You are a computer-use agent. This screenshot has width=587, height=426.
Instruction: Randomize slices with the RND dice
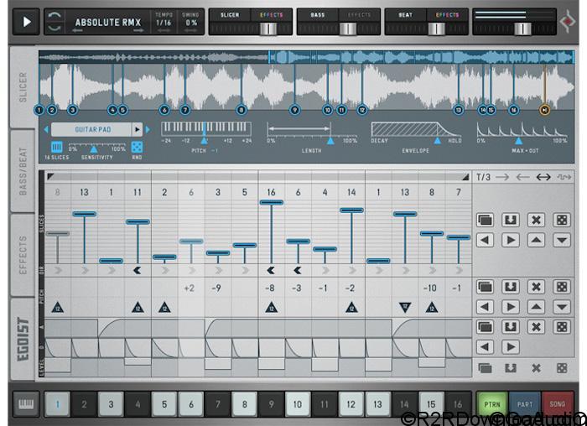(137, 147)
